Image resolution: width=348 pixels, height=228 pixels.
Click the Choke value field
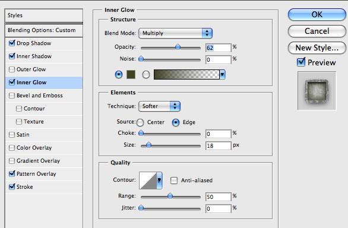[x=218, y=134]
